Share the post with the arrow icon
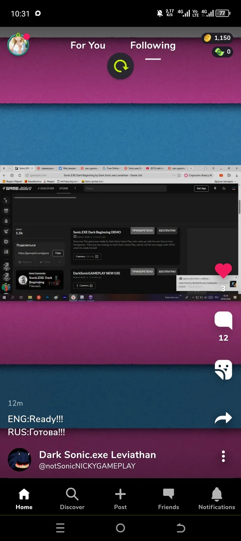Viewport: 241px width, 541px height. click(223, 418)
